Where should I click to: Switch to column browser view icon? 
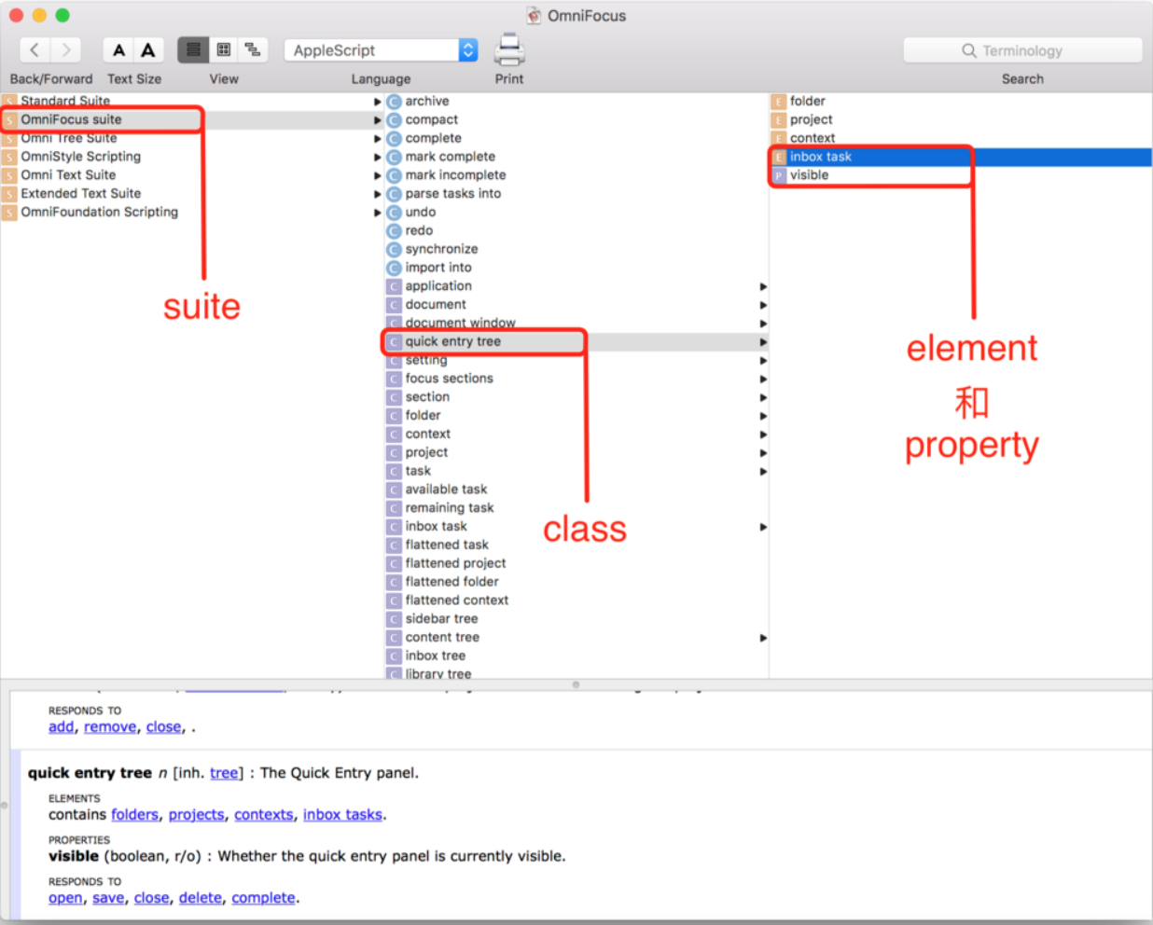(224, 50)
